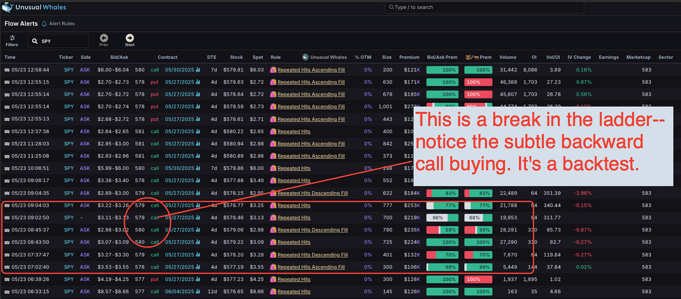The image size is (681, 299).
Task: Click the magnifier icon in SPY search box
Action: (35, 41)
